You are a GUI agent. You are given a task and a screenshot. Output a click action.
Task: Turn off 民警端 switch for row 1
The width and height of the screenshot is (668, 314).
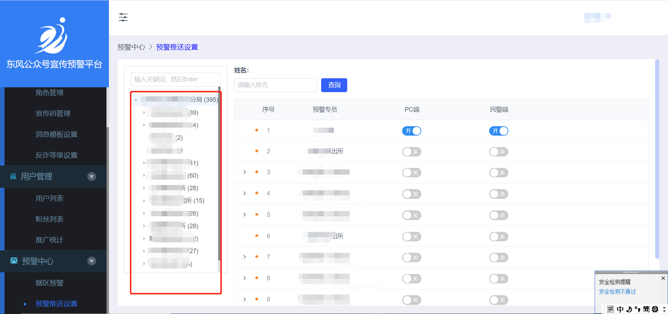click(499, 131)
